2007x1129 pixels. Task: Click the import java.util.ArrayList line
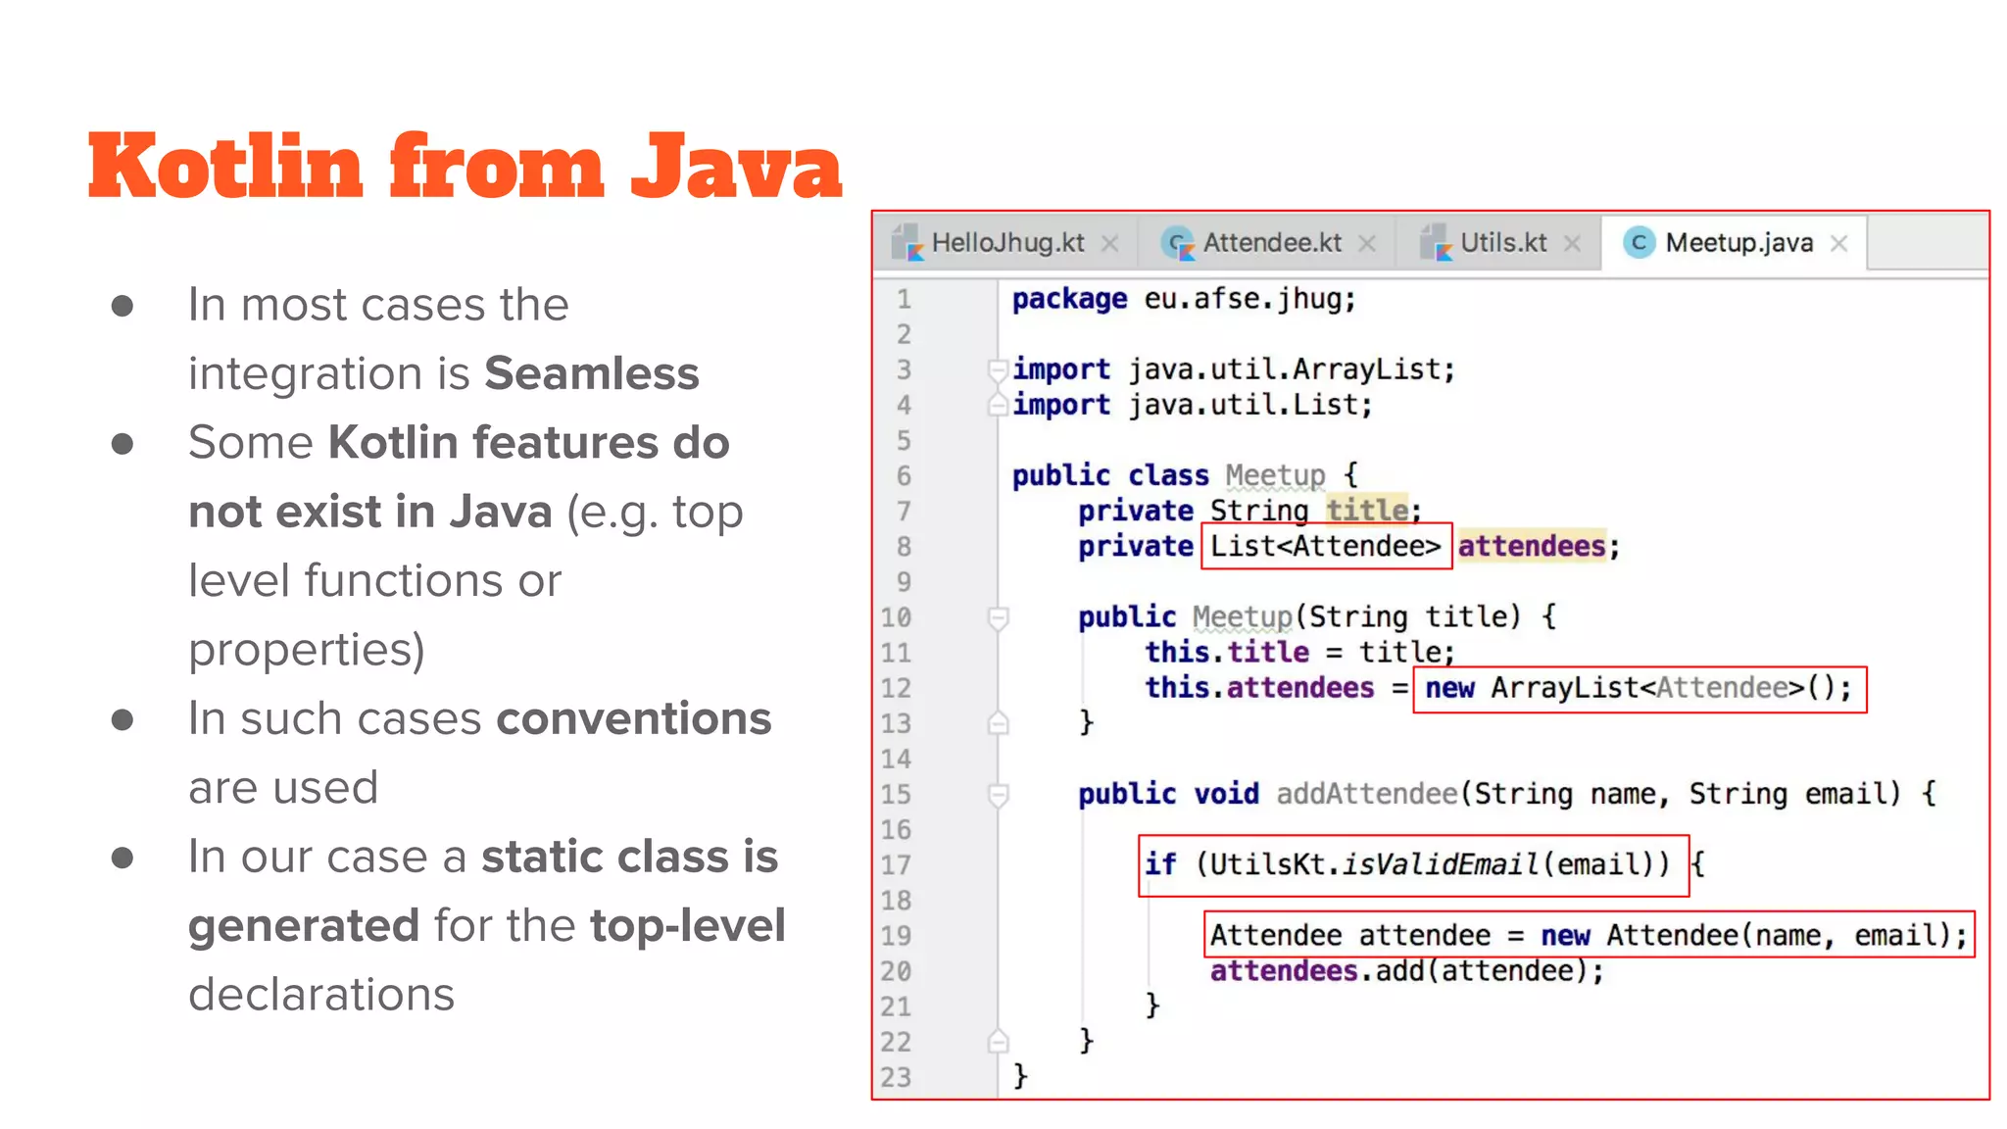[1234, 369]
